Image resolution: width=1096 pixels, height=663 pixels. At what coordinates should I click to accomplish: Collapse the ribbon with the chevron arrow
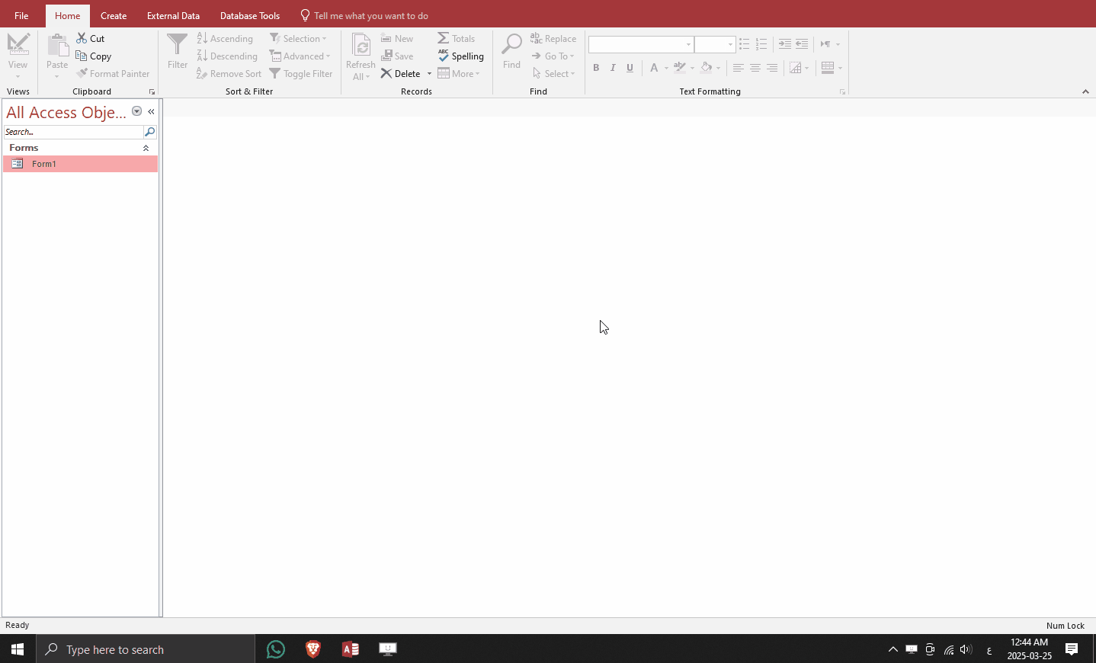[1085, 91]
